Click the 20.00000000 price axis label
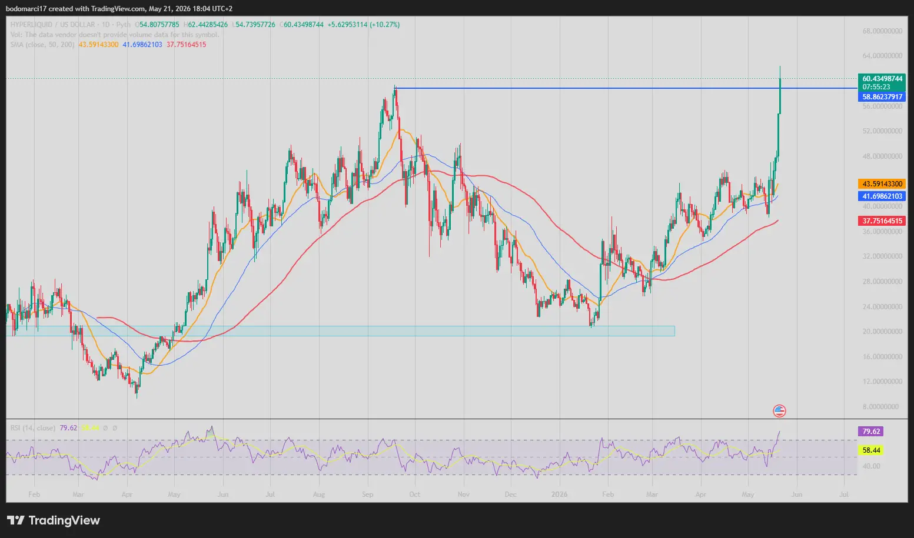 coord(882,332)
